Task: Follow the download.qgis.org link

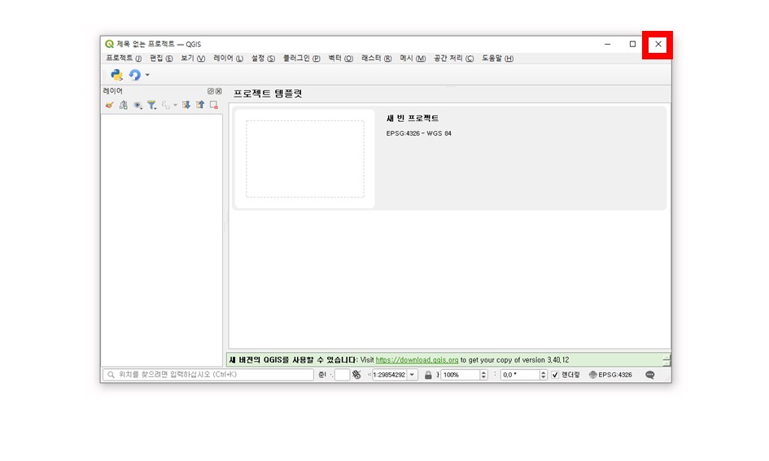Action: point(417,359)
